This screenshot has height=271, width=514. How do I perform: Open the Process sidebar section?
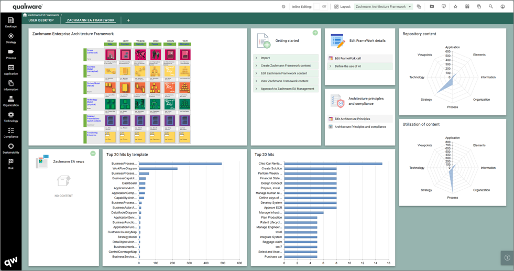(11, 54)
